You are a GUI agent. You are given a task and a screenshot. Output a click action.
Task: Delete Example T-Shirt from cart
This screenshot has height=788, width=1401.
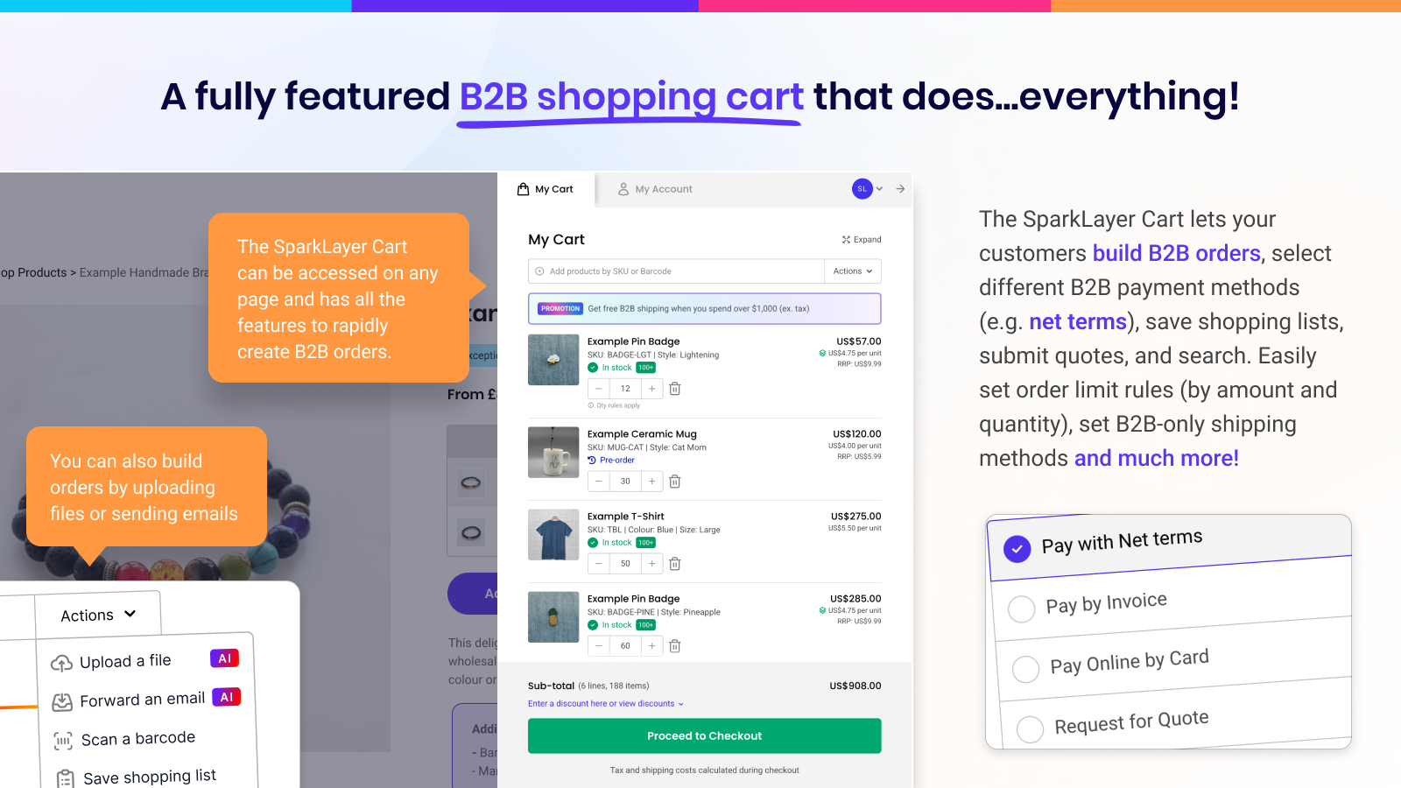coord(675,563)
